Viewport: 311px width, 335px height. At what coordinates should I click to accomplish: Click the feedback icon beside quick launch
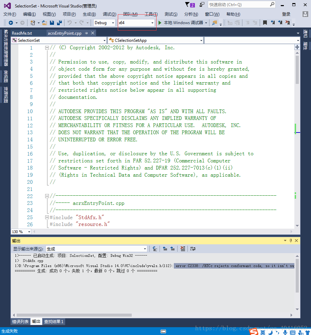(x=202, y=4)
